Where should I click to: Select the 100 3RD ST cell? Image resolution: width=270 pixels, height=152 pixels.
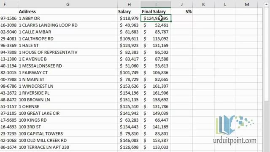click(x=67, y=127)
